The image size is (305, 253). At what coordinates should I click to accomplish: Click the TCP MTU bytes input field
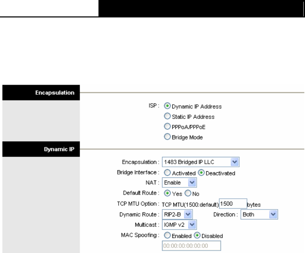click(233, 204)
